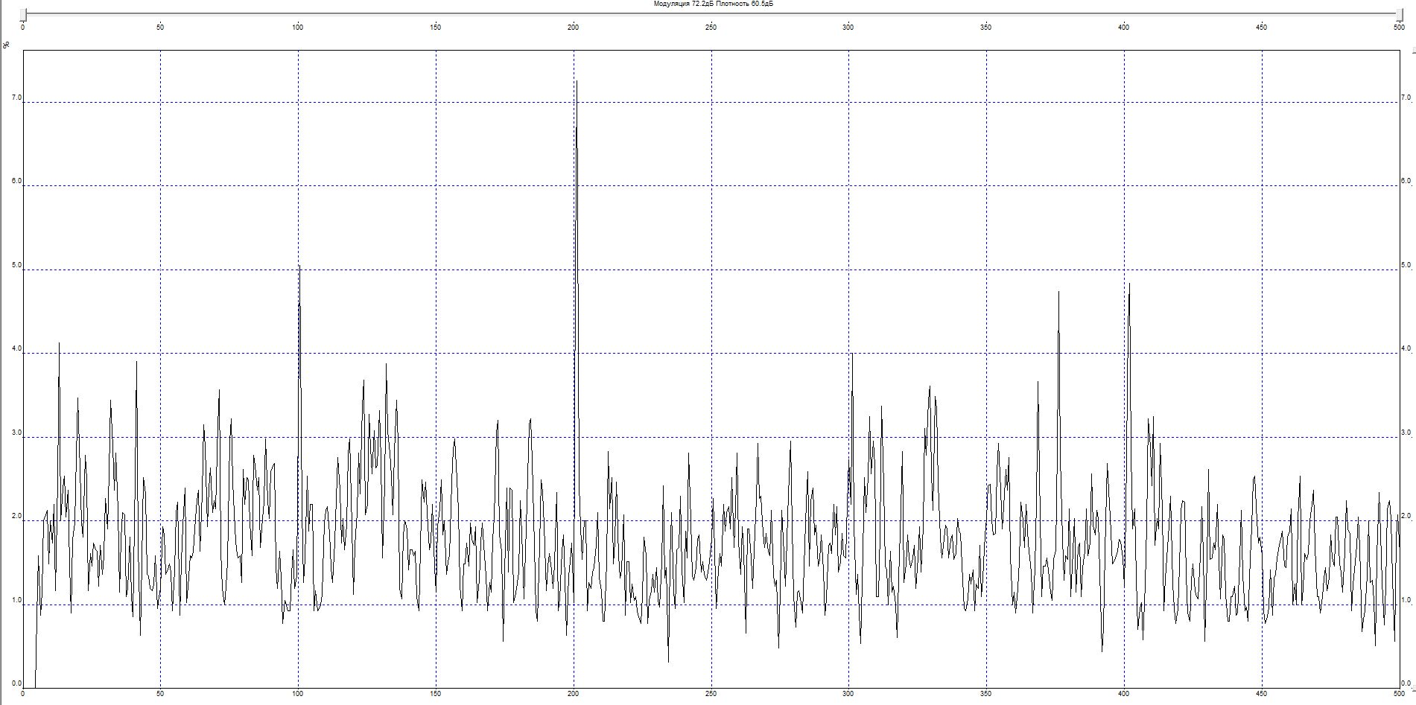
Task: Click the '7.0' label on the left axis
Action: pyautogui.click(x=16, y=98)
